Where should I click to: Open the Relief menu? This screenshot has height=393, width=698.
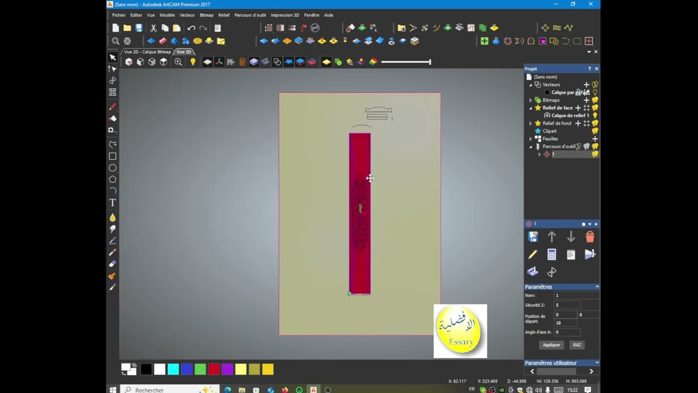click(x=224, y=15)
